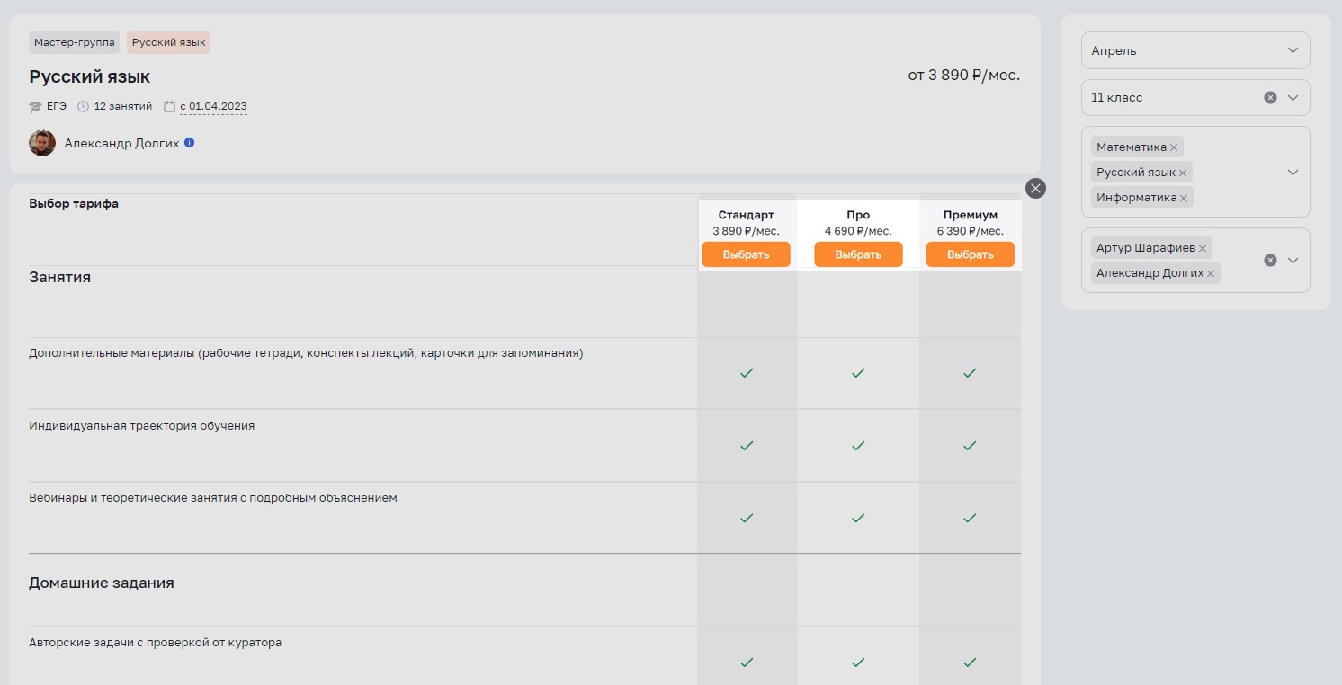Click the Русский язык tag at the top
This screenshot has height=685, width=1342.
[168, 42]
